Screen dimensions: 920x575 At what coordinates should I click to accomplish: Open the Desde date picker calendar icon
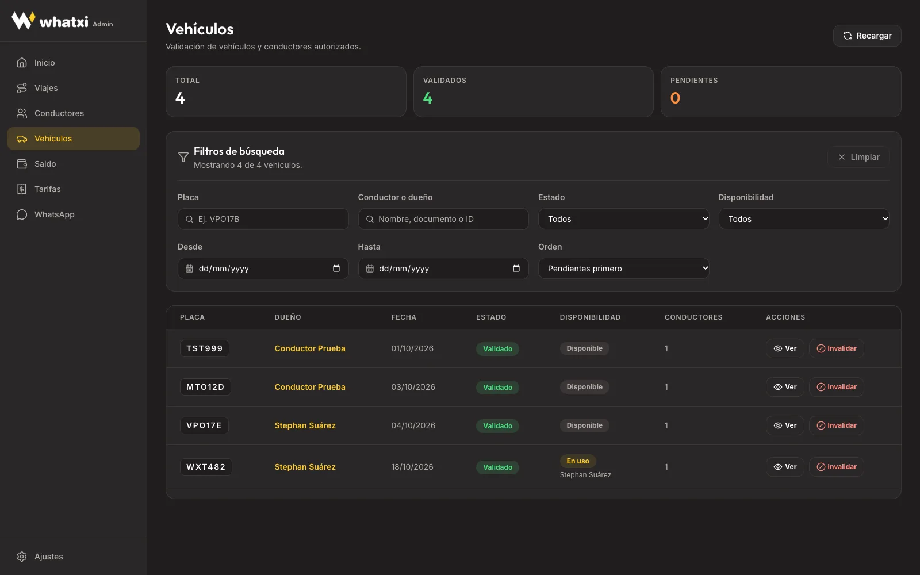(336, 269)
